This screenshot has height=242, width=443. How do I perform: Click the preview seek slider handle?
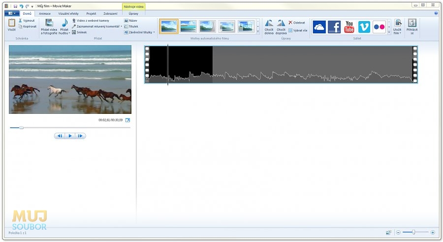click(x=21, y=128)
